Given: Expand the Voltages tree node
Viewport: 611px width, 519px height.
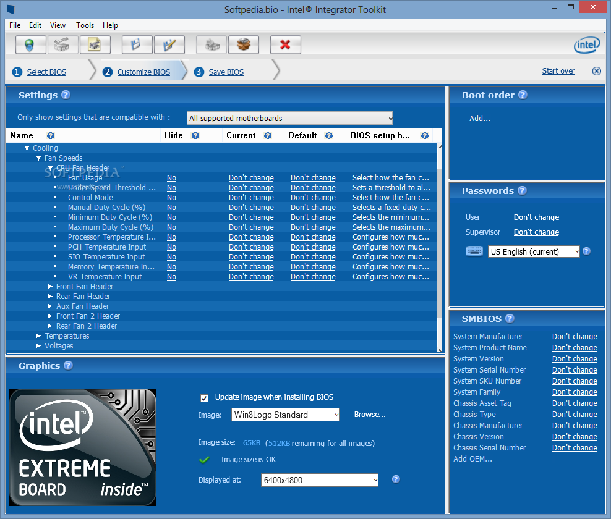Looking at the screenshot, I should click(38, 346).
